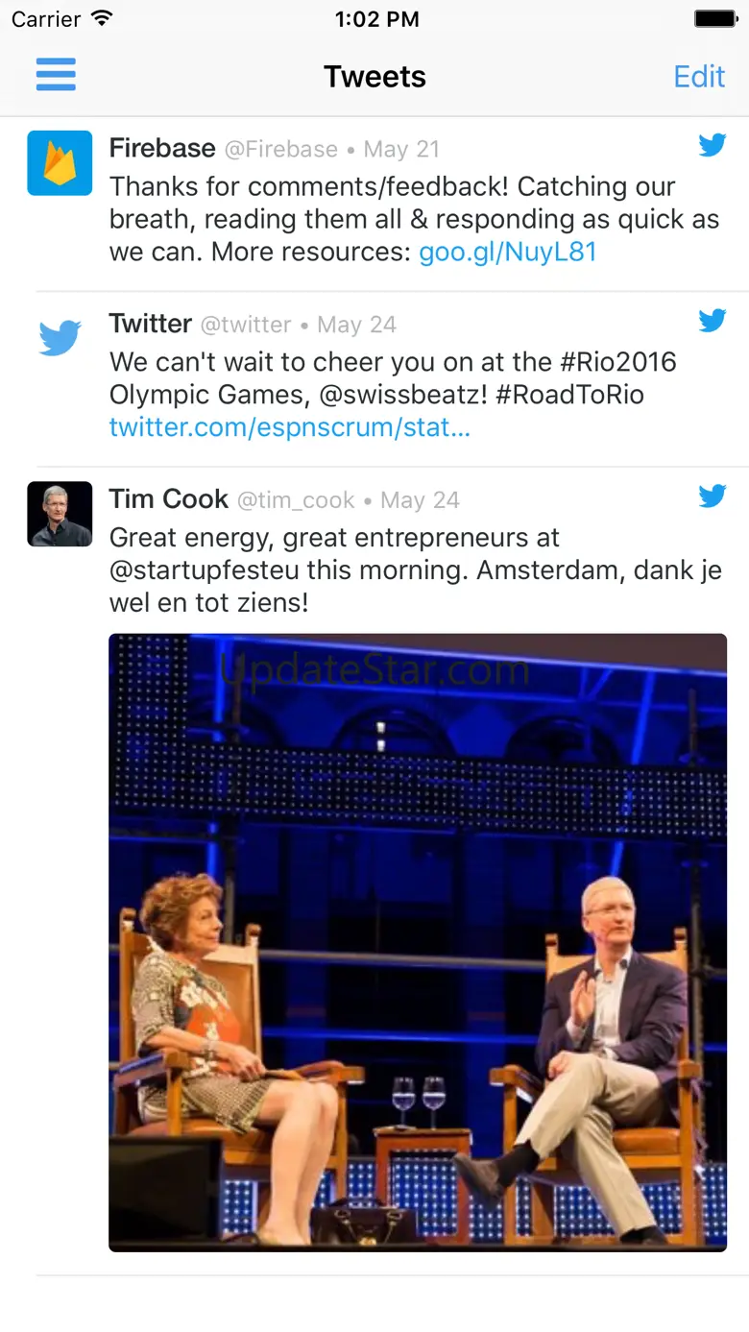Image resolution: width=749 pixels, height=1332 pixels.
Task: Tap the Tweets navigation title
Action: 374,77
